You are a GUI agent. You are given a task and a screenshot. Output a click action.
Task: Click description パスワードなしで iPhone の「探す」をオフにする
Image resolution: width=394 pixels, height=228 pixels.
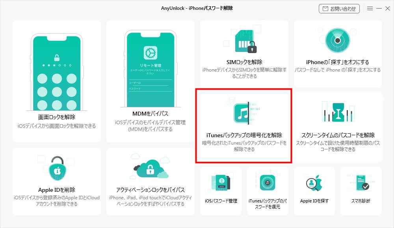coord(338,70)
